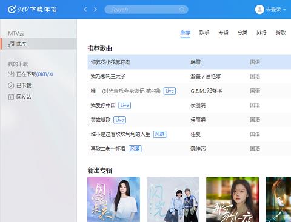Click the Live badge on 我爱你中国
This screenshot has width=291, height=222.
point(124,105)
